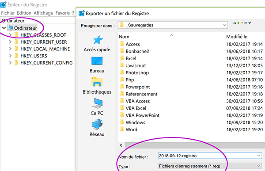Screen dimensions: 265x171
Task: Click the date 30/03/2017 10:56
Action: pyautogui.click(x=245, y=101)
